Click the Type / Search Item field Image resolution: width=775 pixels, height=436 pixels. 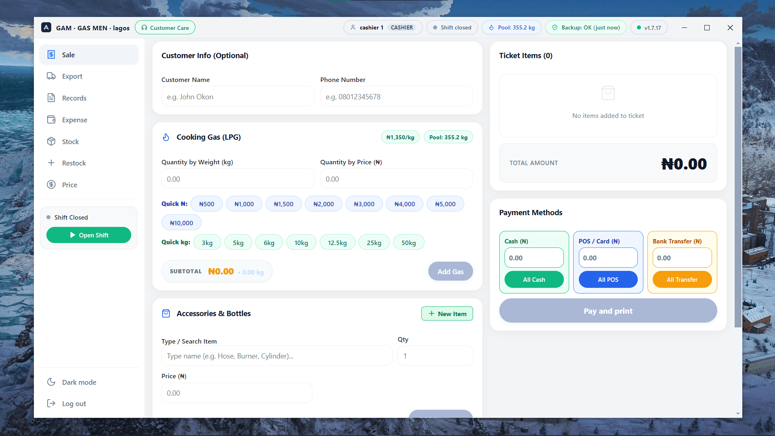[277, 356]
